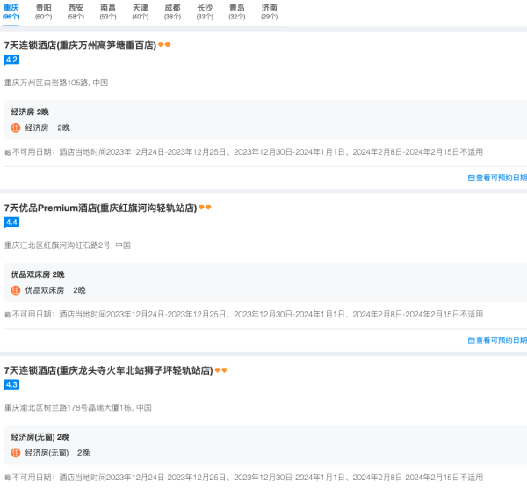Screen dimensions: 527x489
Task: Open the 成都 city tab
Action: pyautogui.click(x=172, y=12)
